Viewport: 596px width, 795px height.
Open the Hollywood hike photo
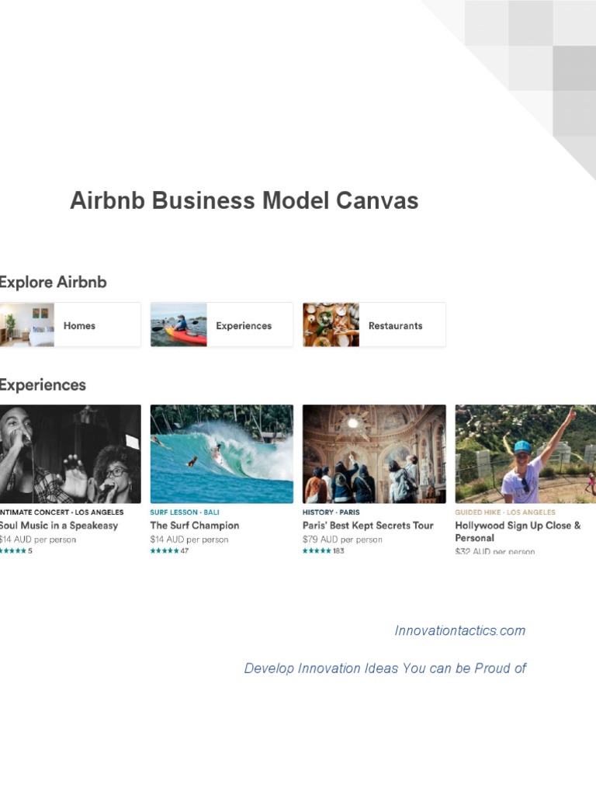[525, 453]
